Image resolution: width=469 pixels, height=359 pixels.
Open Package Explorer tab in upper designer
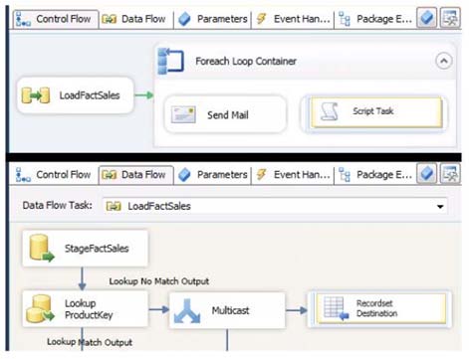tap(375, 19)
